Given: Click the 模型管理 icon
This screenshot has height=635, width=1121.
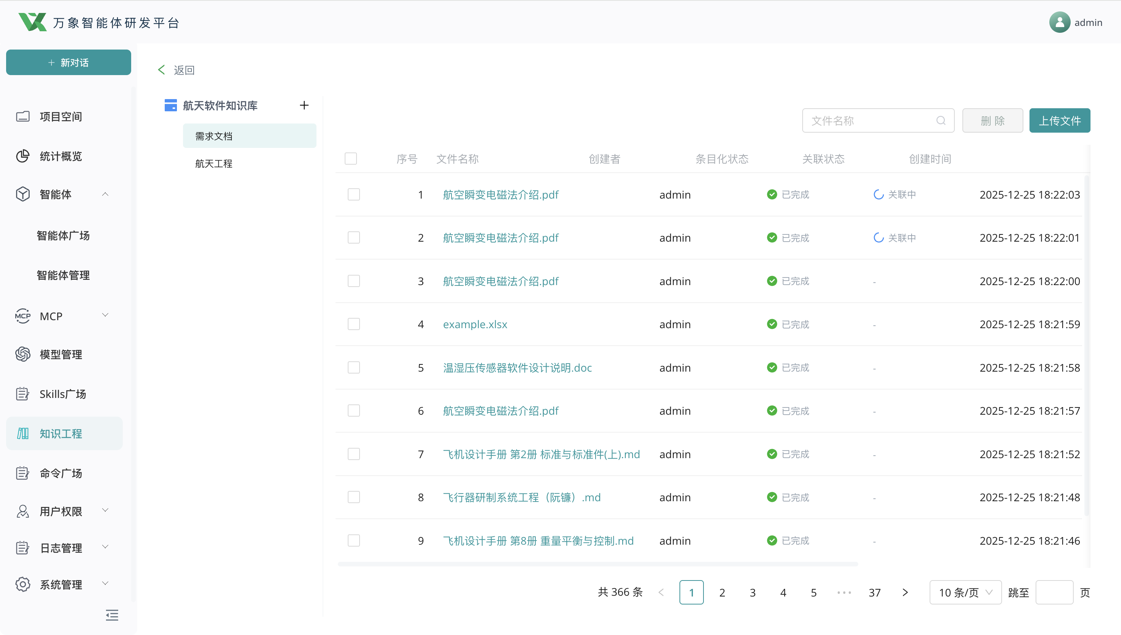Looking at the screenshot, I should 22,354.
